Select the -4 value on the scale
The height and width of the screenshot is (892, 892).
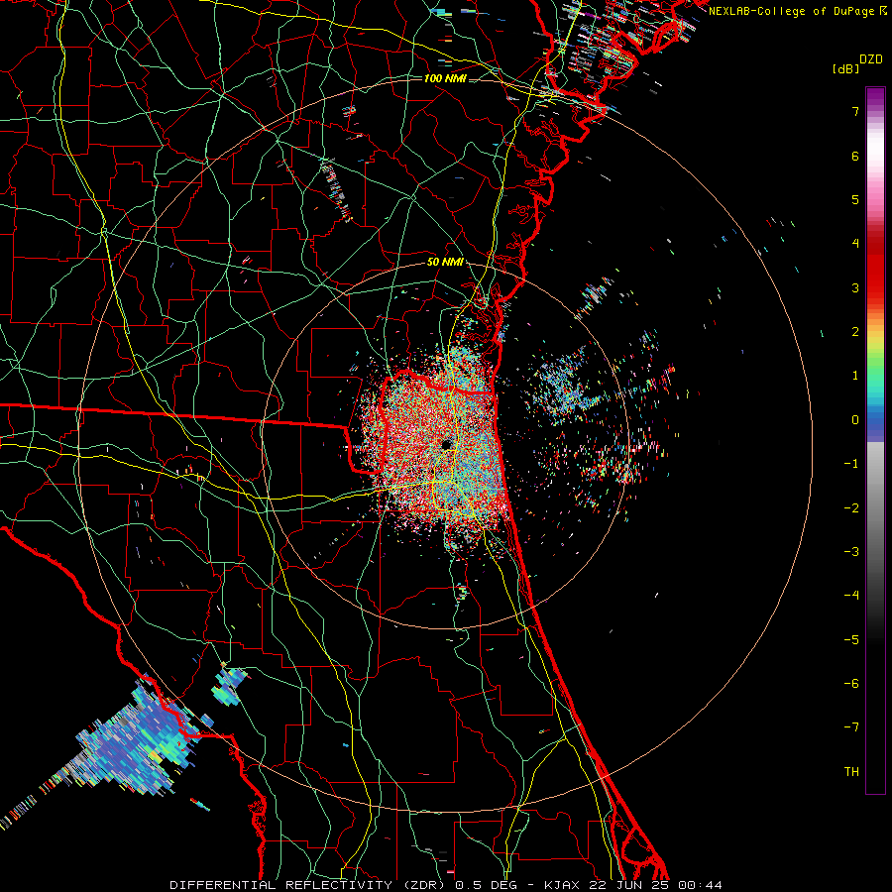click(x=851, y=596)
